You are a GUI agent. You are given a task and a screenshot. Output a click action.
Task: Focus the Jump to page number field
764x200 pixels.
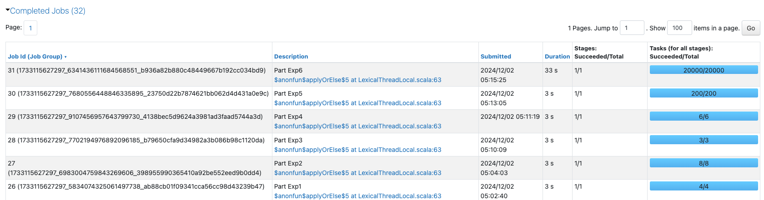click(x=632, y=28)
